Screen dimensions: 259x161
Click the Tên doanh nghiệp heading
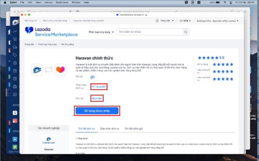point(48,128)
